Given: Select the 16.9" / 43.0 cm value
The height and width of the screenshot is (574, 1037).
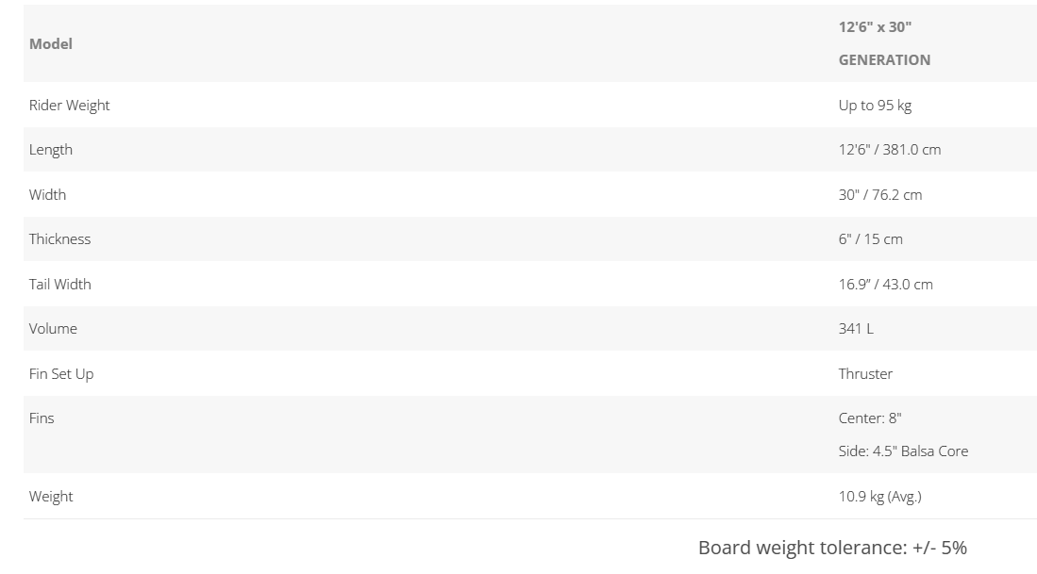Looking at the screenshot, I should pos(885,284).
